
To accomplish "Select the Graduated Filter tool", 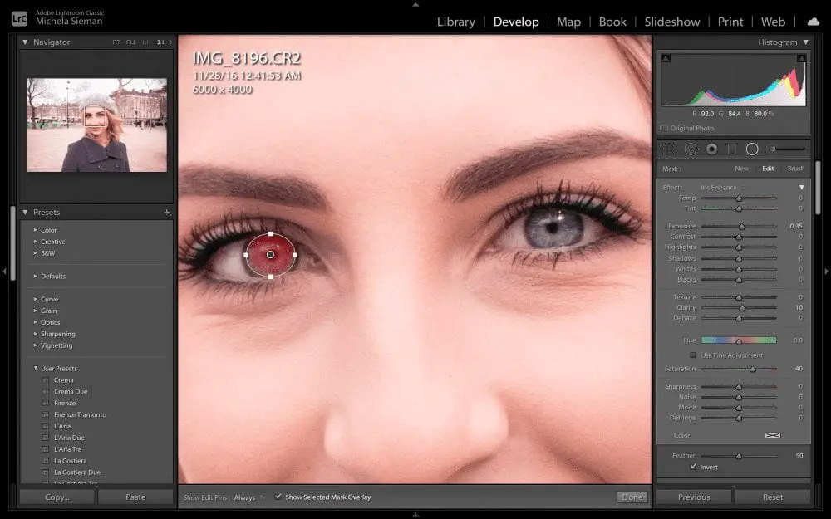I will pyautogui.click(x=732, y=149).
